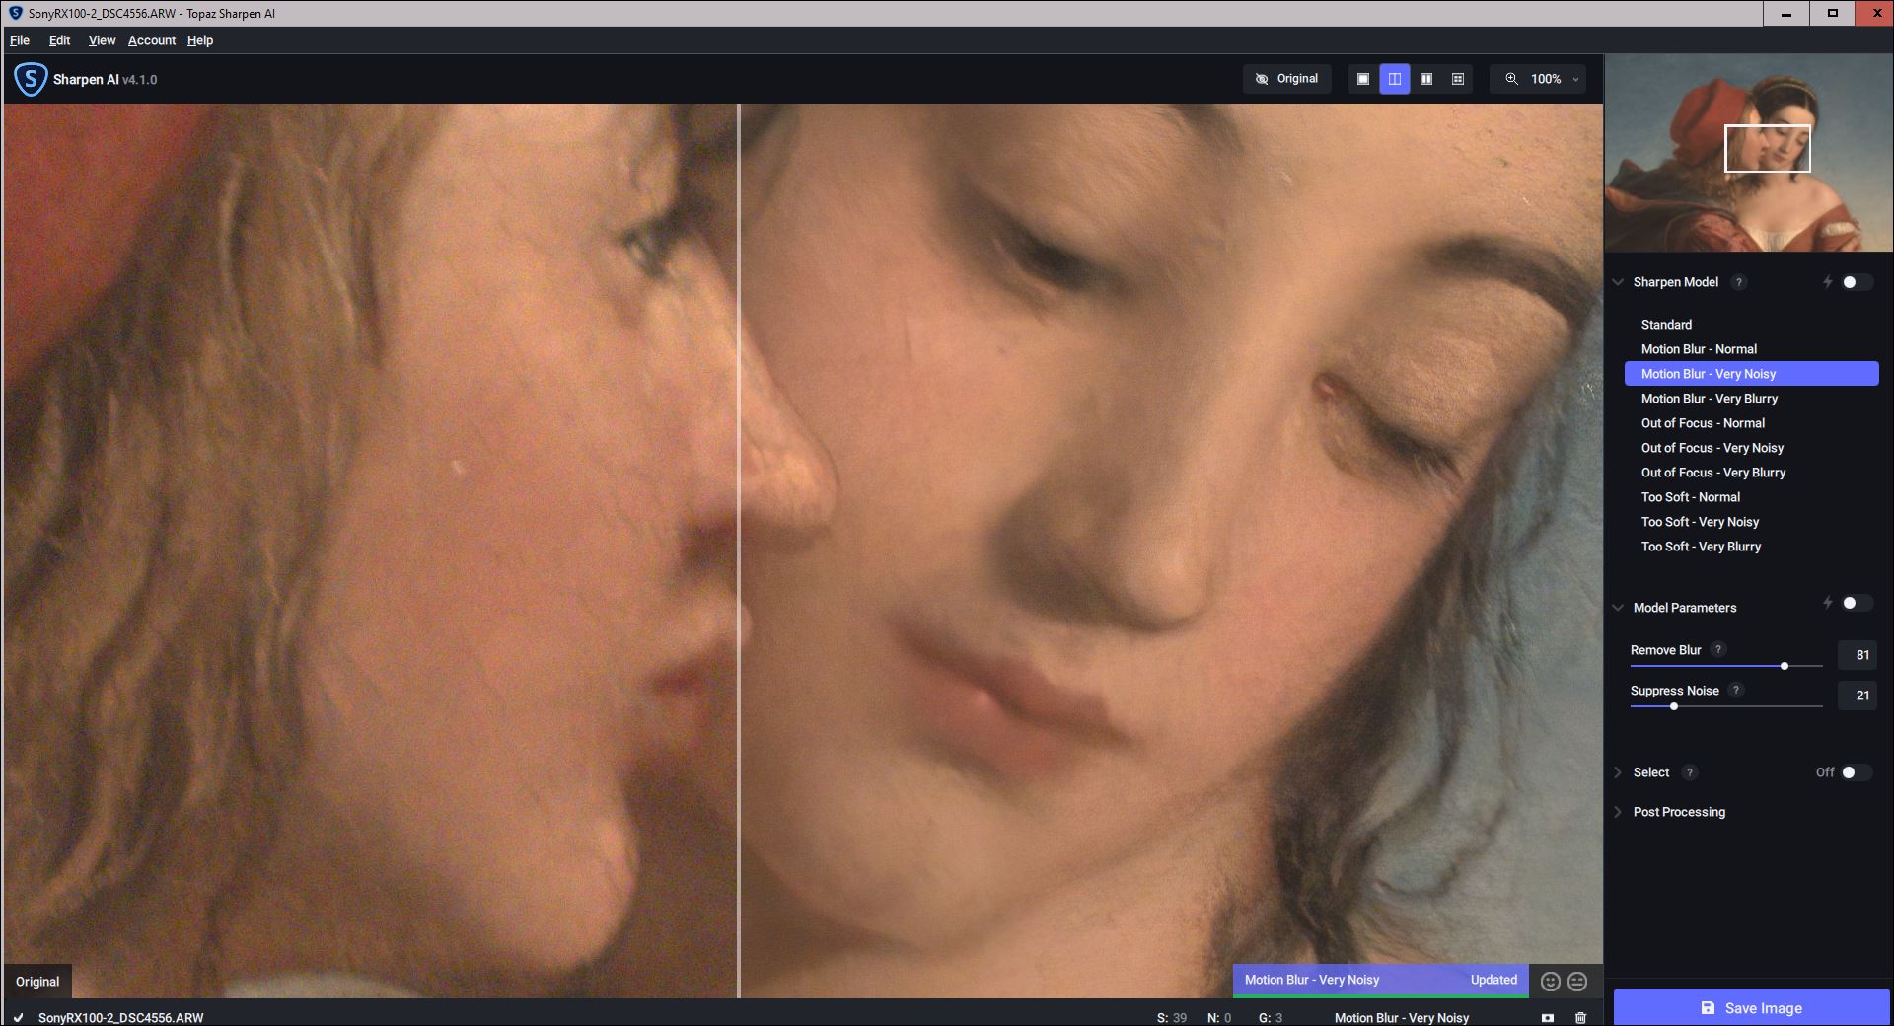Image resolution: width=1894 pixels, height=1026 pixels.
Task: Click the Original view button
Action: pyautogui.click(x=1286, y=79)
